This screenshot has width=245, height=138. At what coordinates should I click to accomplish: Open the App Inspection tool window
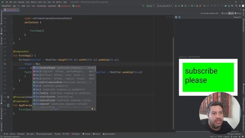pyautogui.click(x=109, y=134)
